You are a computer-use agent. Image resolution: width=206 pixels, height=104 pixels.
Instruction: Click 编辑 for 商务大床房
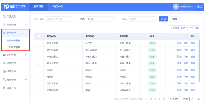(x=179, y=83)
